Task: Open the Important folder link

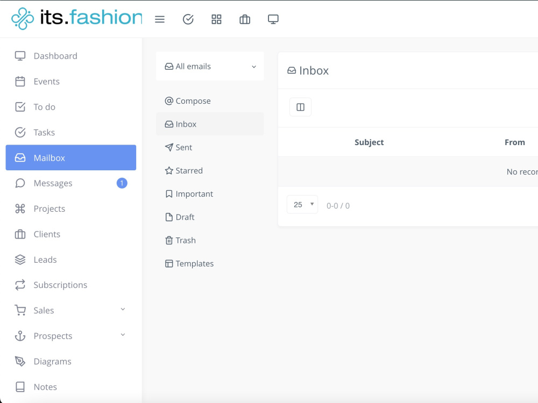Action: click(x=194, y=194)
